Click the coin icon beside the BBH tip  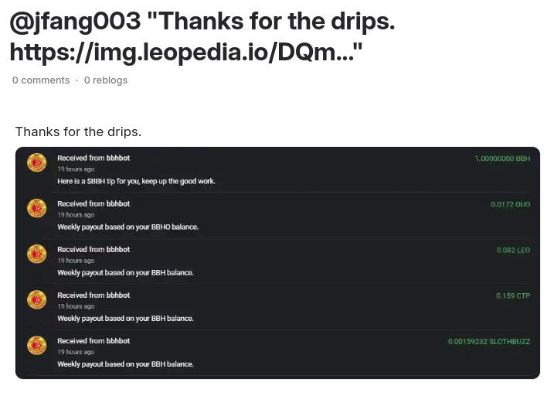click(x=37, y=162)
